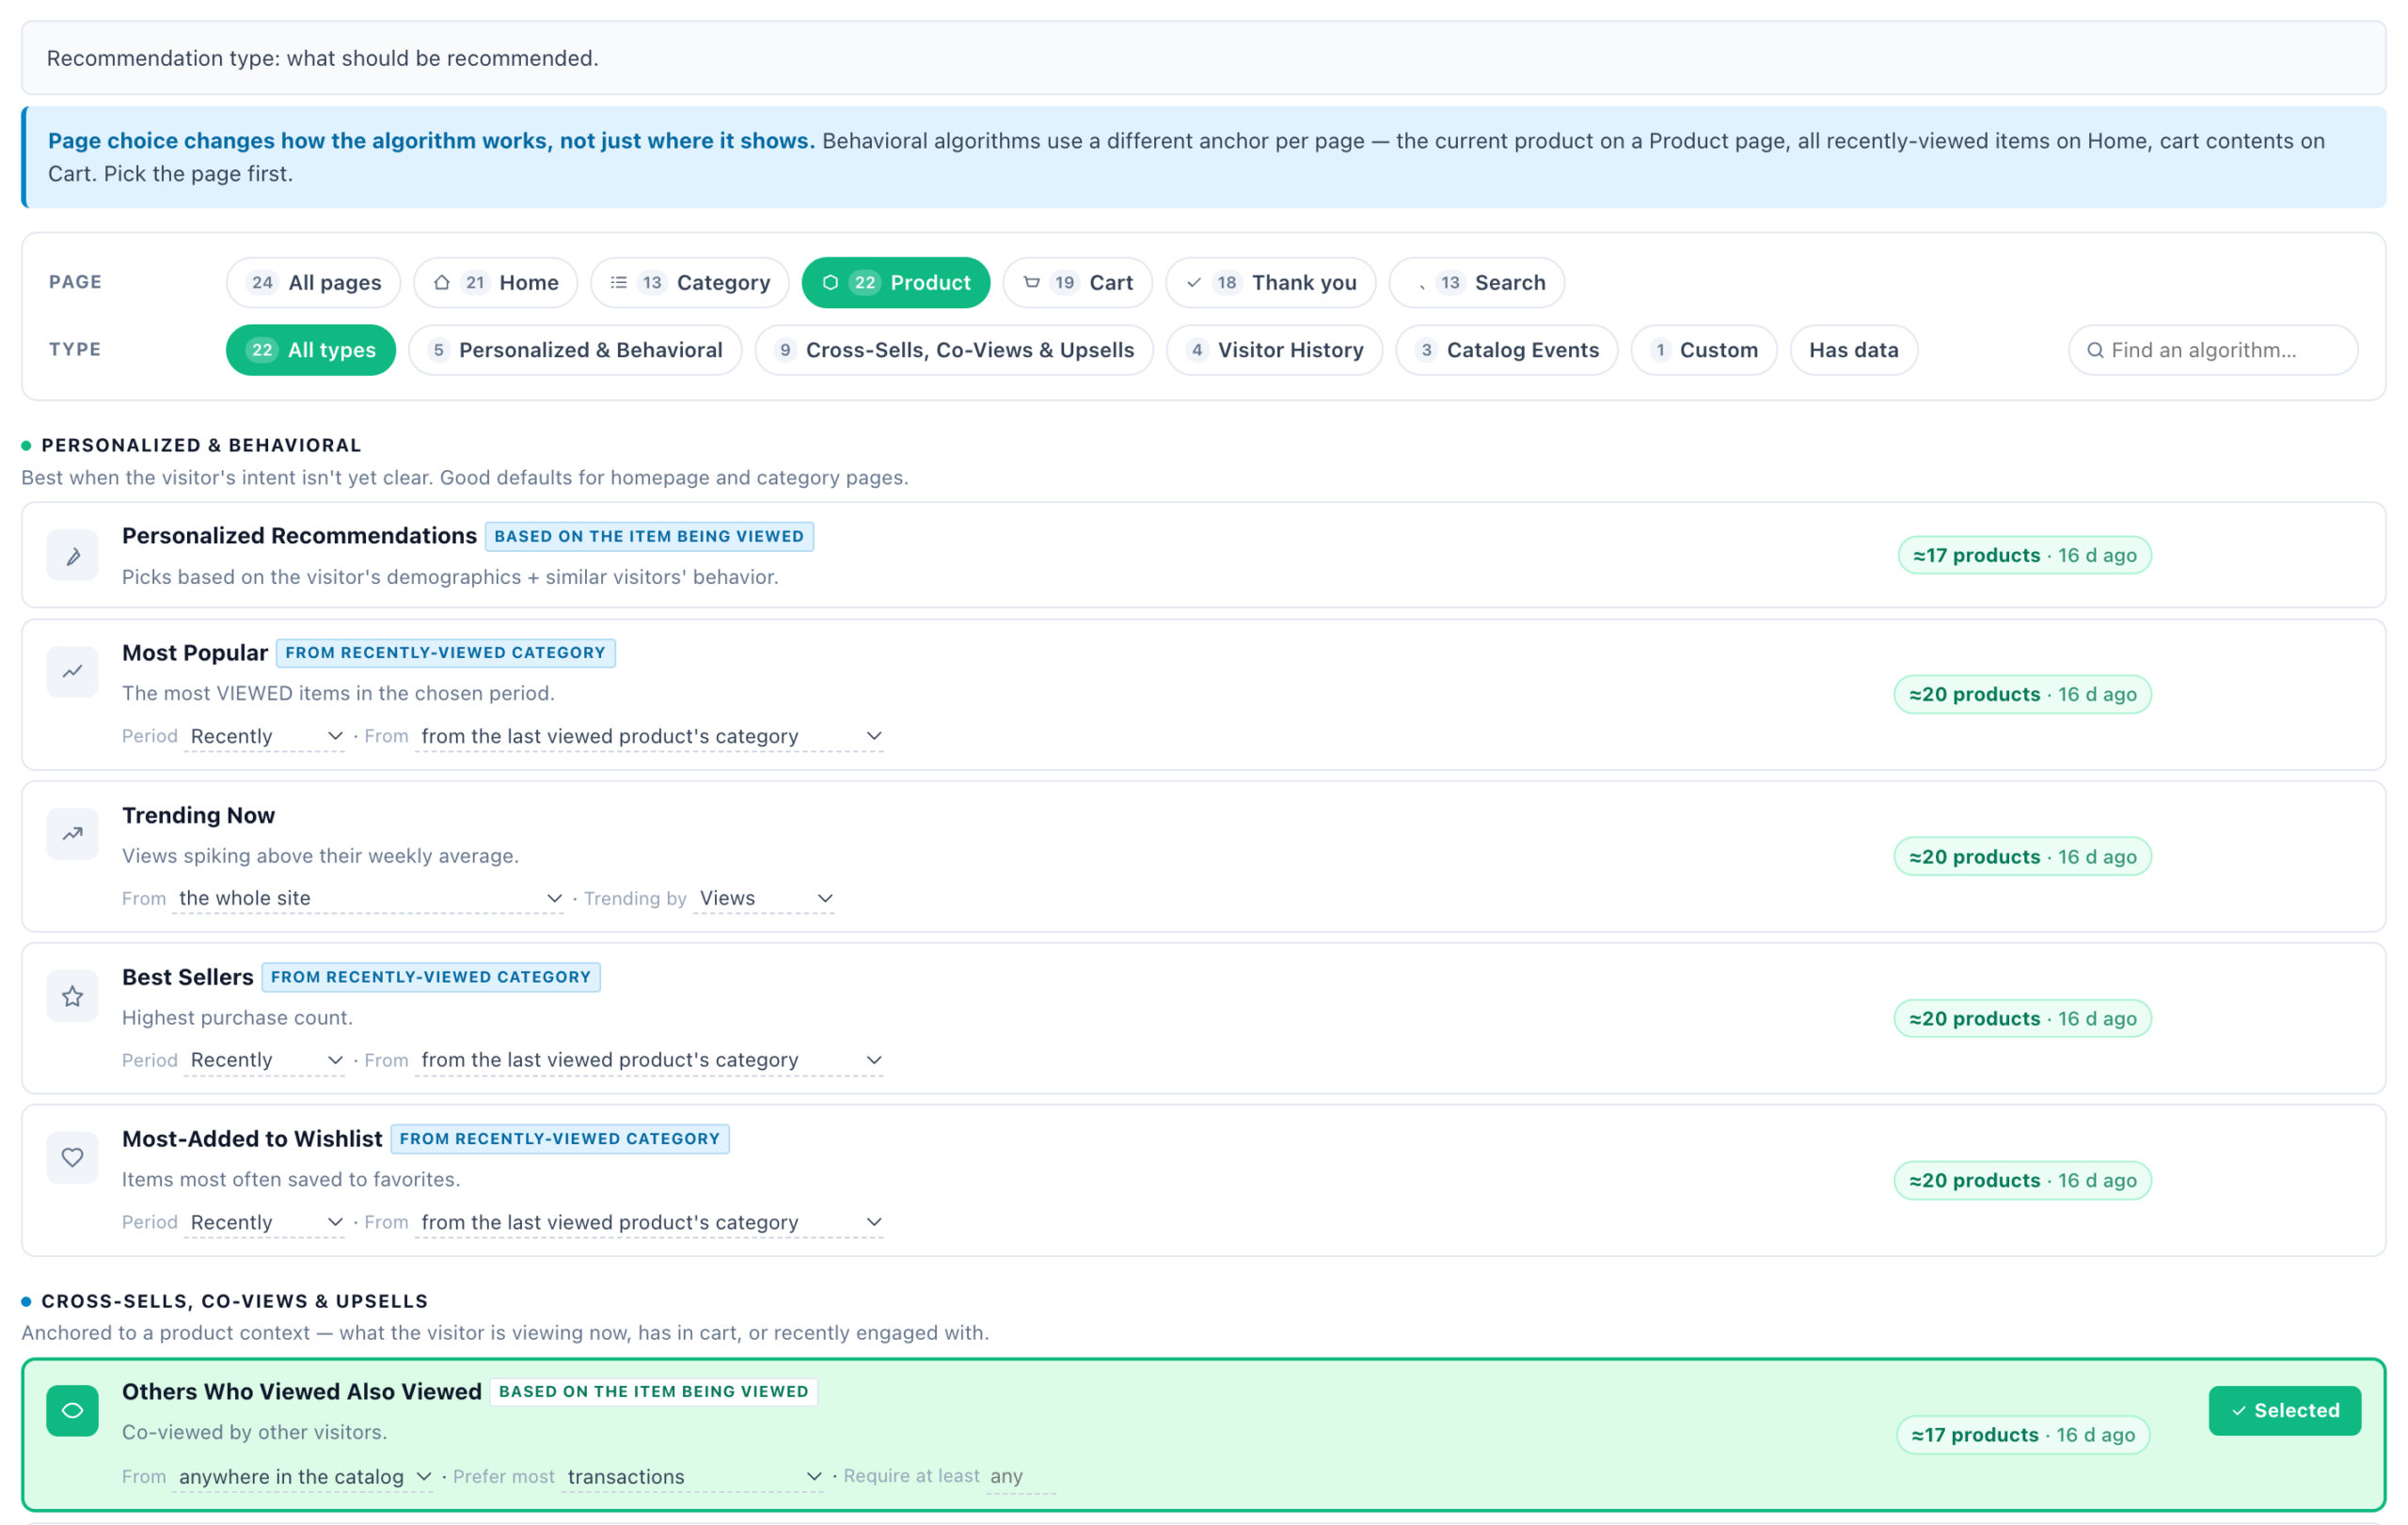This screenshot has width=2408, height=1525.
Task: Select the Personalized Recommendations algorithm title
Action: coord(299,536)
